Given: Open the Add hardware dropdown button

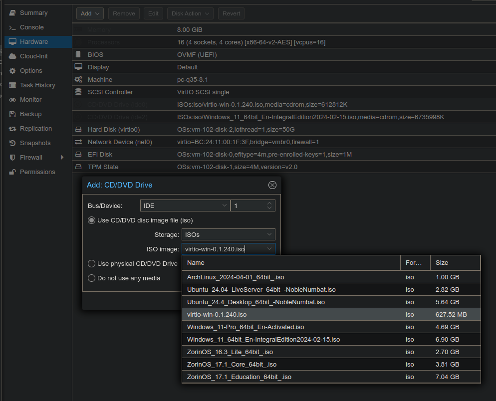Looking at the screenshot, I should [90, 13].
